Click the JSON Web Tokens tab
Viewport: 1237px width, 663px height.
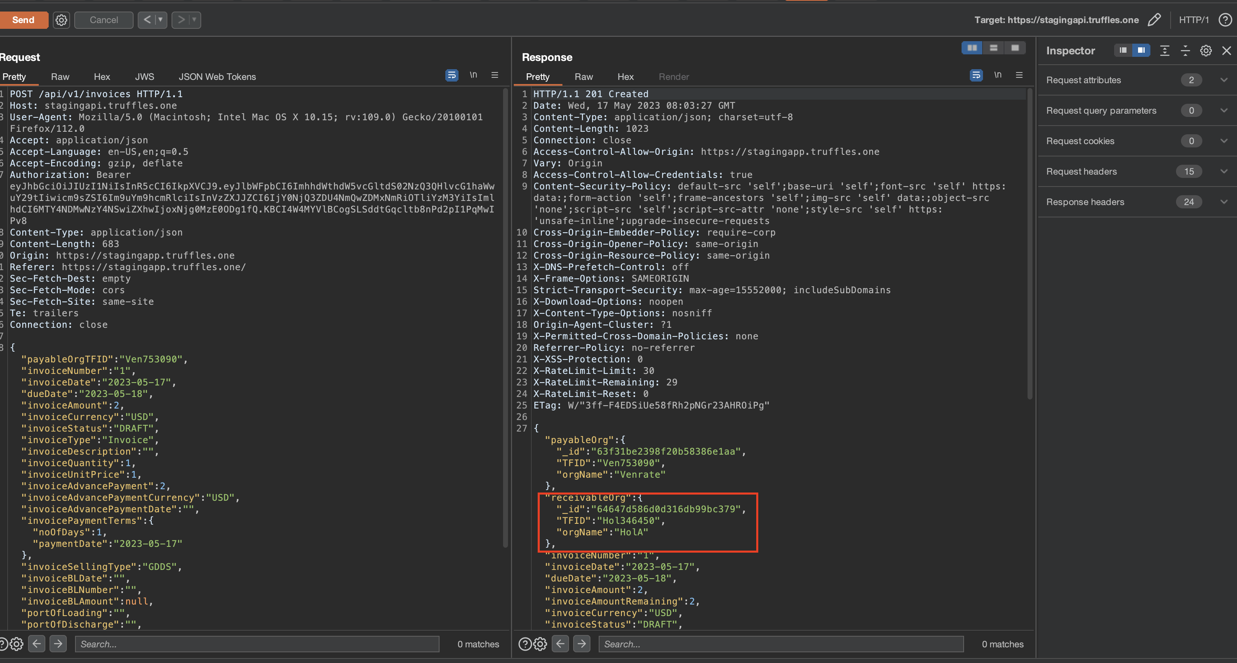217,76
